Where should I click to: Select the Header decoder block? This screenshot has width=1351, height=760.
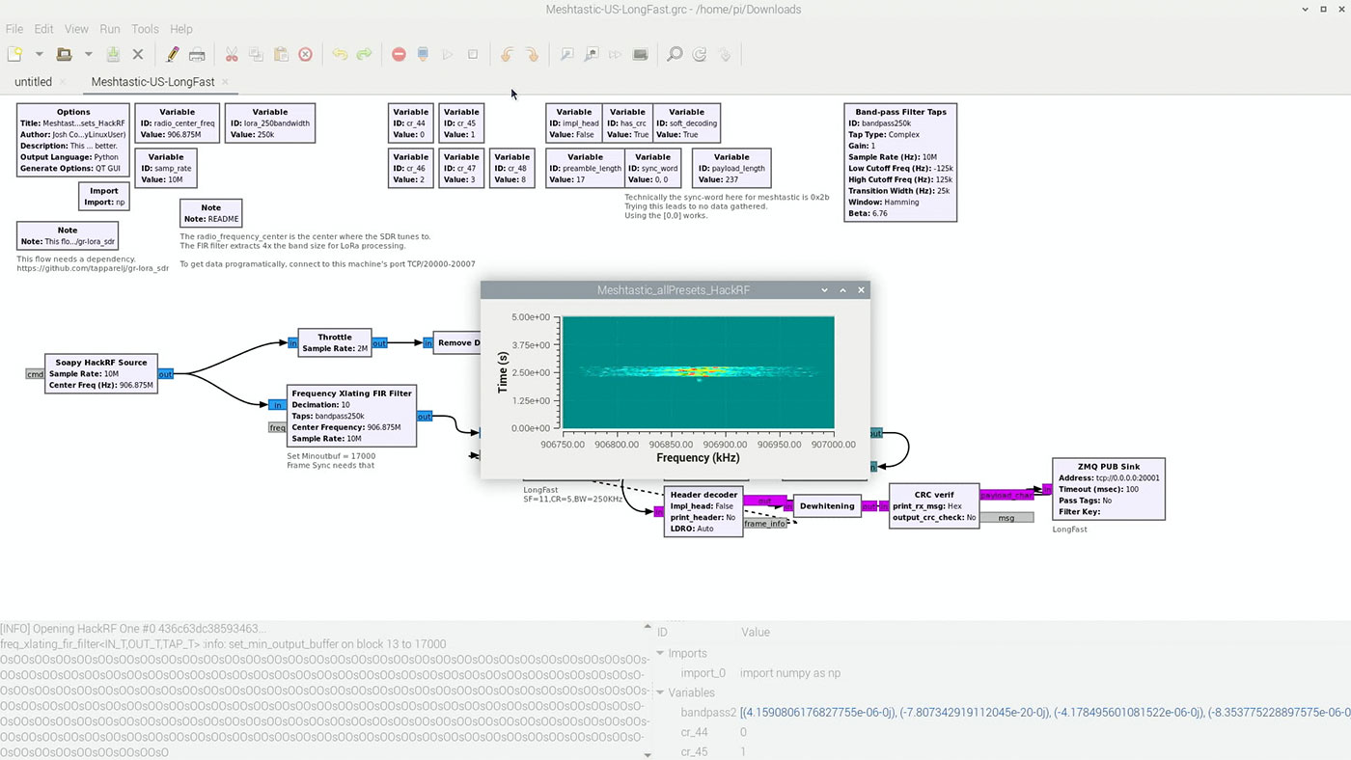[704, 511]
